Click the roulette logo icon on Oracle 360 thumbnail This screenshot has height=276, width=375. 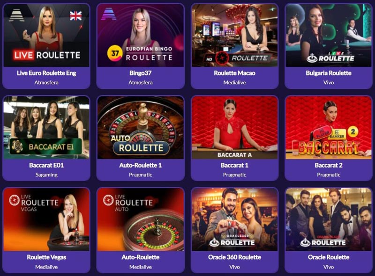(214, 242)
